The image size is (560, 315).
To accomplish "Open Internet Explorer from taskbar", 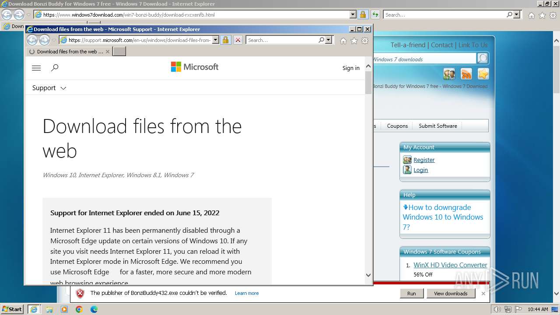I will click(34, 309).
